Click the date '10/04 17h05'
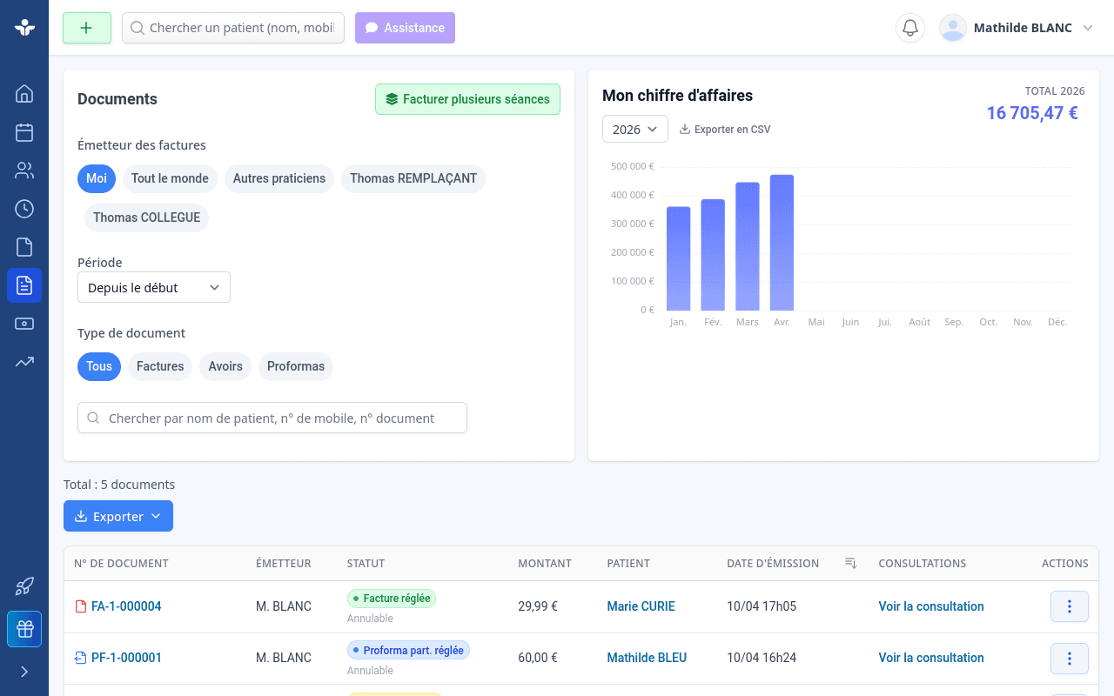Image resolution: width=1114 pixels, height=696 pixels. tap(762, 606)
